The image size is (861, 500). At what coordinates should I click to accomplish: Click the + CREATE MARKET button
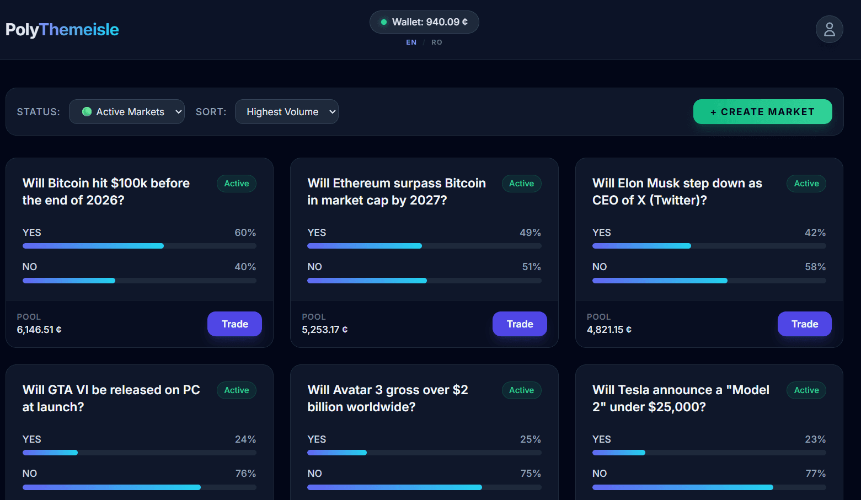click(762, 111)
